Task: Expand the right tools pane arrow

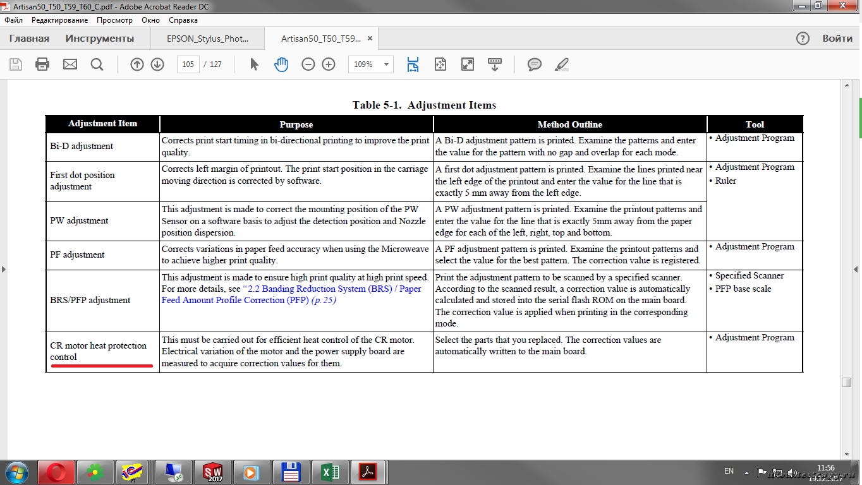Action: (857, 270)
